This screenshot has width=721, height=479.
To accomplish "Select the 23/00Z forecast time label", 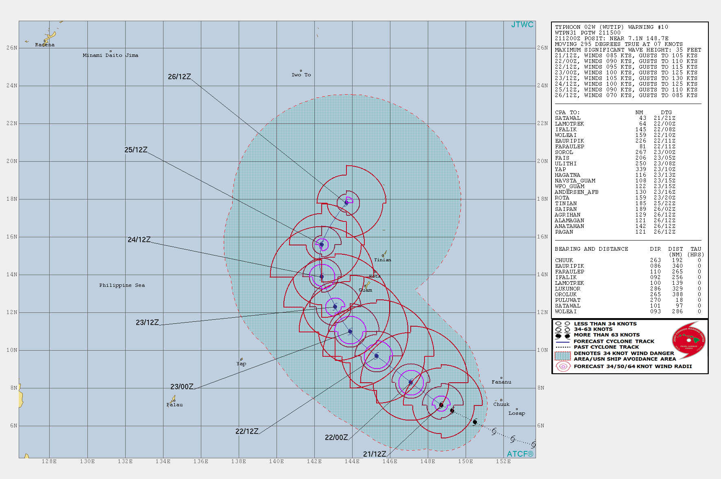I will pos(182,387).
